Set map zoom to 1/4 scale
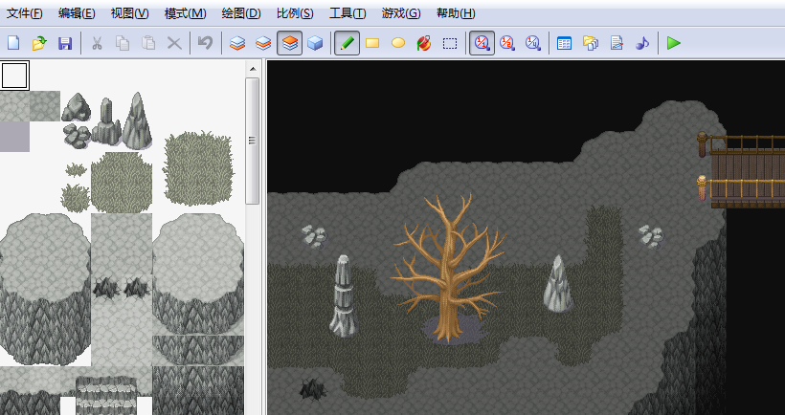Screen dimensions: 785x415 pyautogui.click(x=533, y=43)
